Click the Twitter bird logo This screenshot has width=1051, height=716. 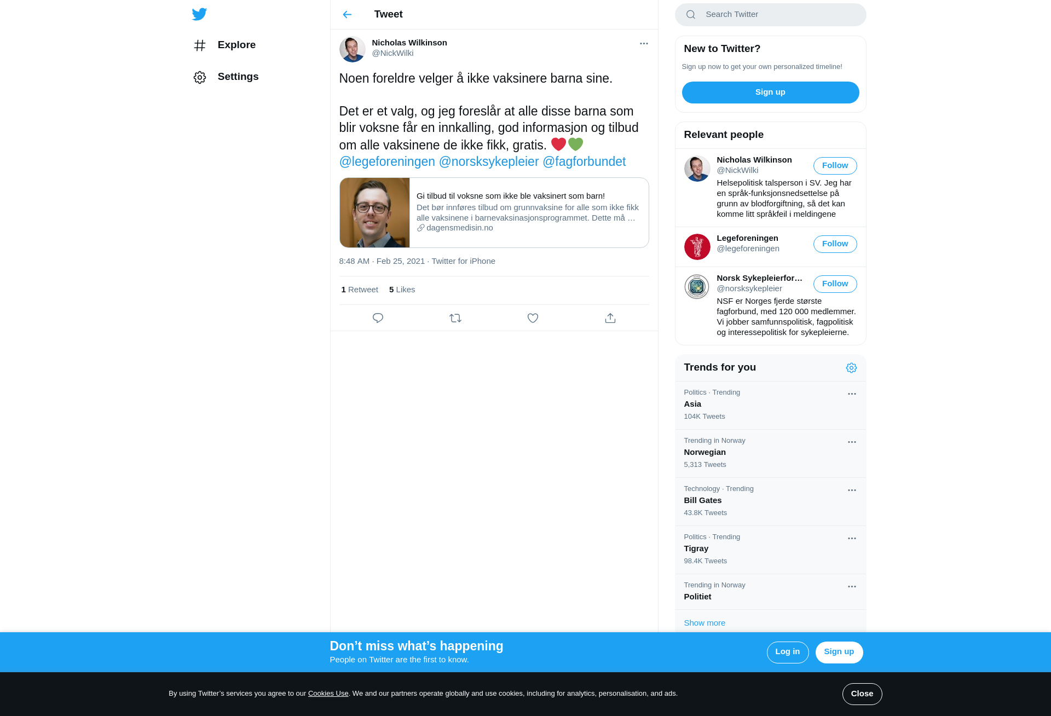199,14
